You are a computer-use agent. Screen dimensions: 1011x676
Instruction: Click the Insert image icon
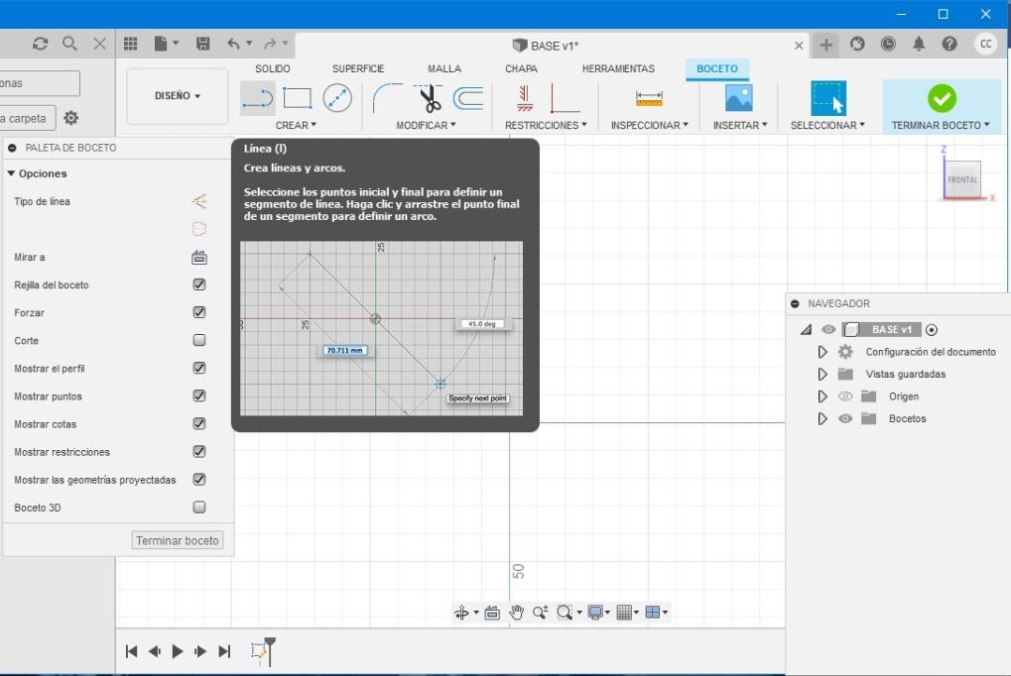(x=739, y=98)
